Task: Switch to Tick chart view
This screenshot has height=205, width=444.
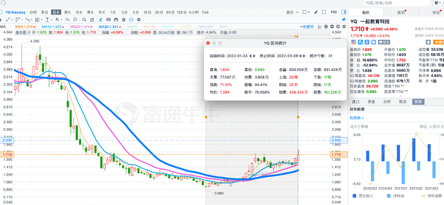Action: 205,12
